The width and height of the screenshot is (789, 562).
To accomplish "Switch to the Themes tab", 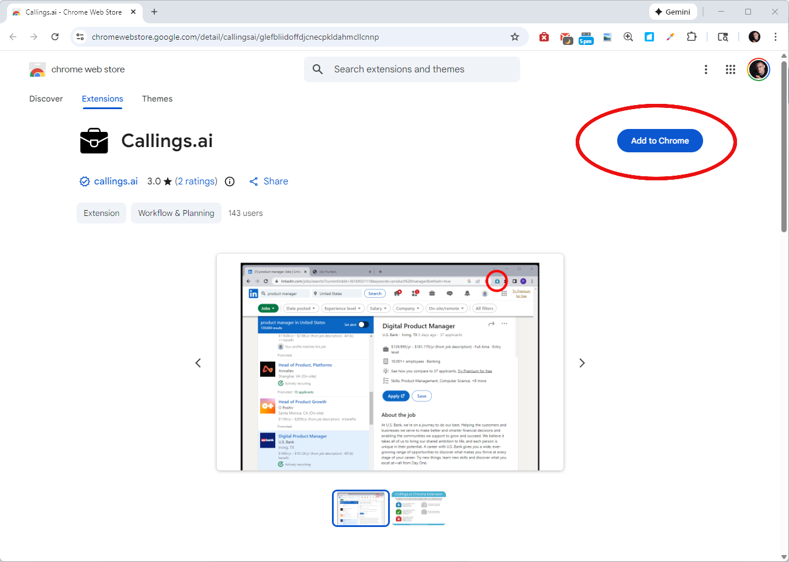I will [157, 99].
